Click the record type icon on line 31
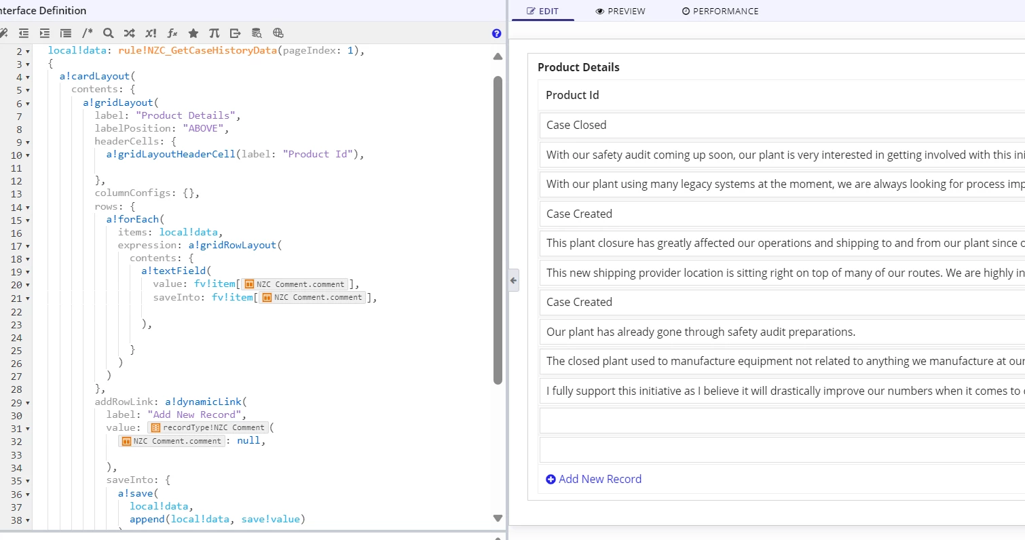Viewport: 1025px width, 540px height. tap(155, 428)
